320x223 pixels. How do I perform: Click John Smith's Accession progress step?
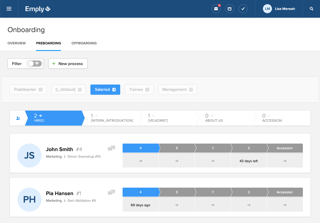285,148
